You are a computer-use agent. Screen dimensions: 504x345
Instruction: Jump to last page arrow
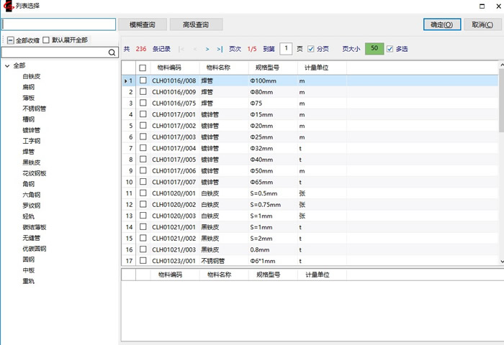(x=220, y=50)
